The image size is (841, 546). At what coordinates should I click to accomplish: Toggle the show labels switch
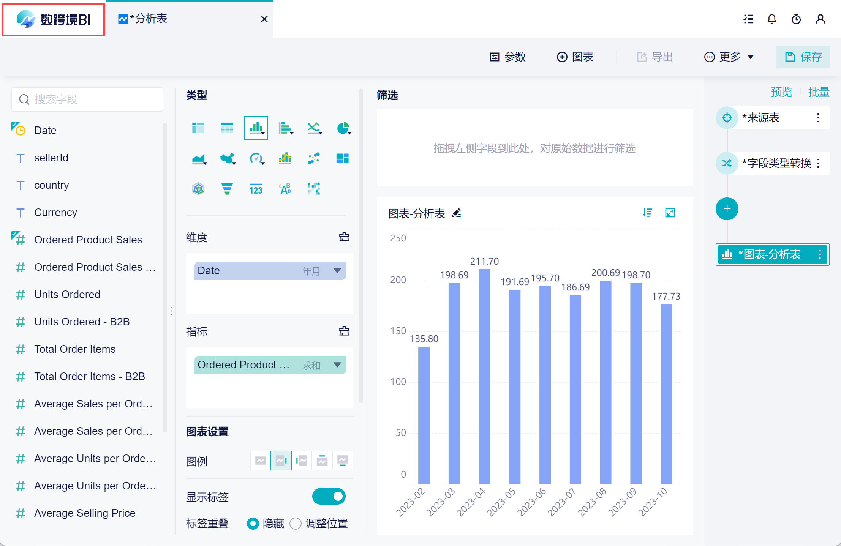tap(329, 496)
